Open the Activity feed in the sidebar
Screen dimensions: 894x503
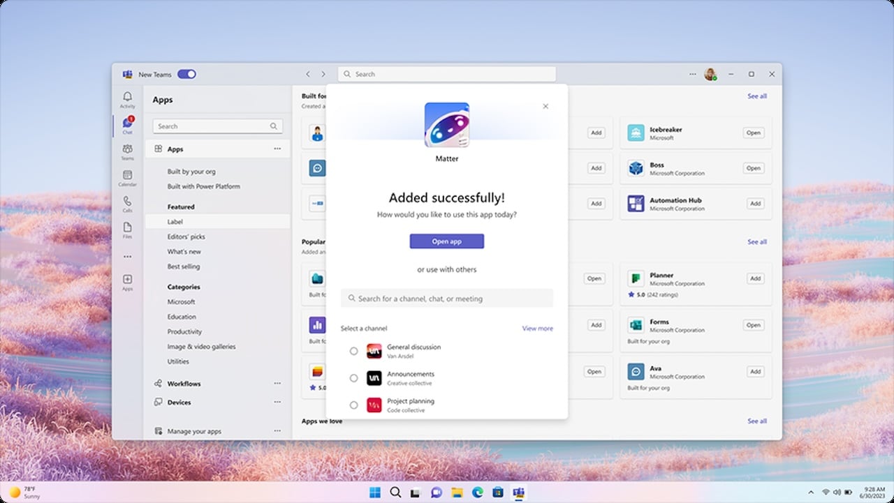pos(127,98)
